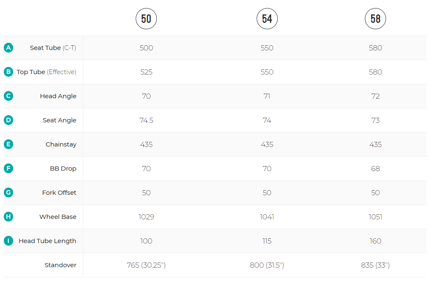Select the size 50 circle header
Image resolution: width=430 pixels, height=285 pixels.
pyautogui.click(x=146, y=19)
